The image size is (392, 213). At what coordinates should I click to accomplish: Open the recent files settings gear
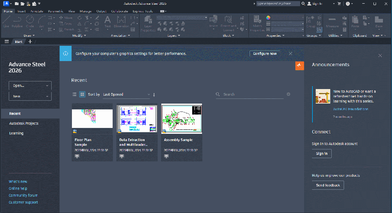(x=288, y=94)
